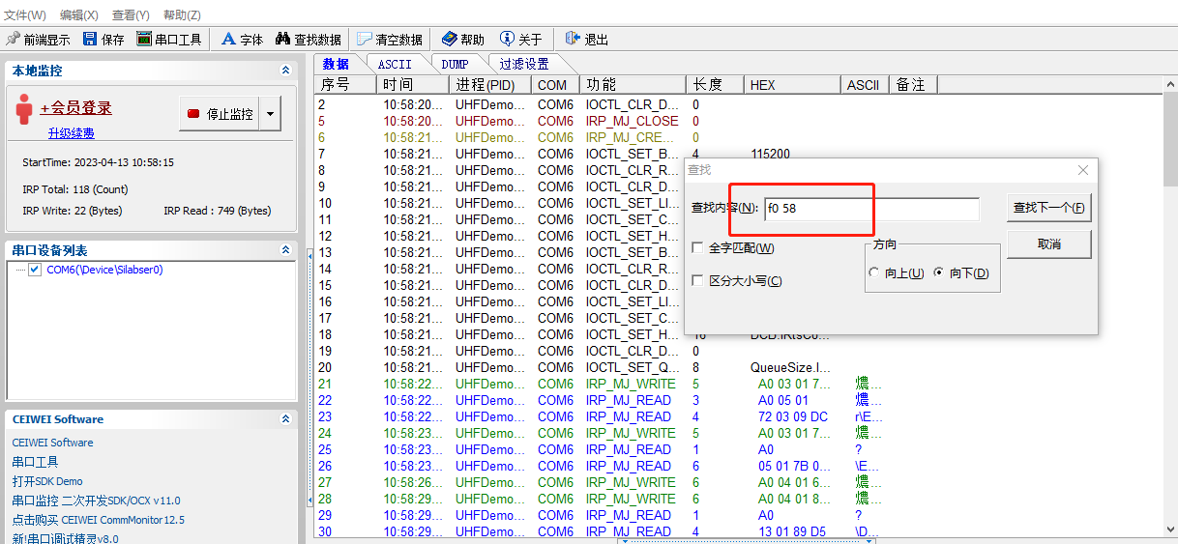
Task: Click the 关于 info icon
Action: click(507, 40)
